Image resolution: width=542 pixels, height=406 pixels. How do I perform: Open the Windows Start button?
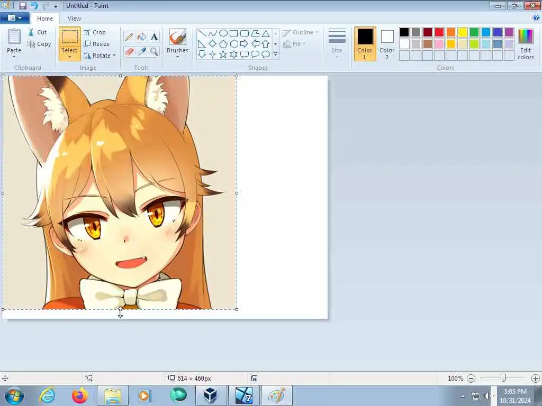(x=14, y=395)
